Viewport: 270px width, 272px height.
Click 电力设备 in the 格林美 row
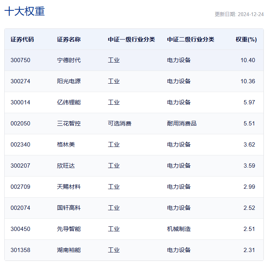click(x=179, y=145)
